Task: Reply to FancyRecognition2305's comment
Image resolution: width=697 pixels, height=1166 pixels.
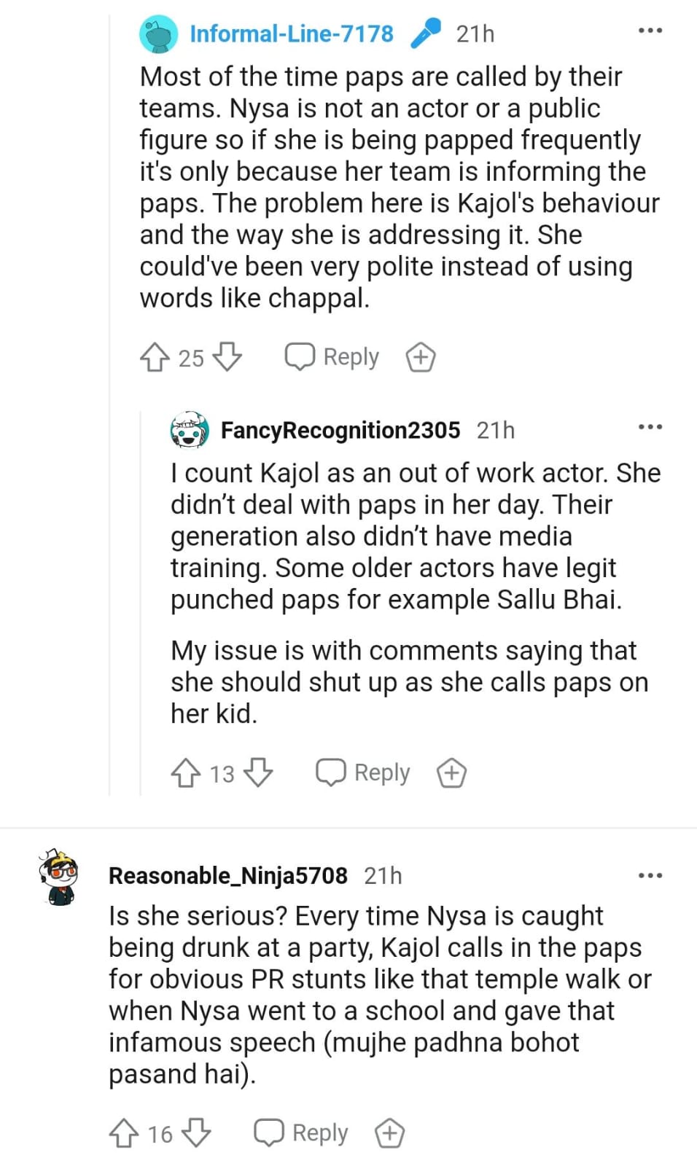Action: pos(363,772)
